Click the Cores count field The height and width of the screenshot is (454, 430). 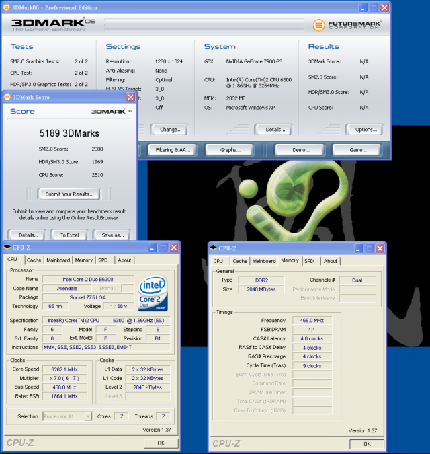[122, 416]
